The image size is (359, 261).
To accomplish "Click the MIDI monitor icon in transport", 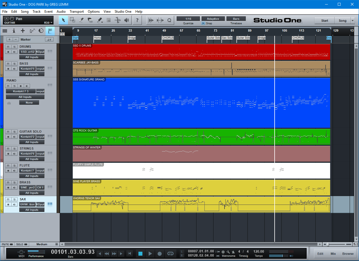I will (x=22, y=252).
